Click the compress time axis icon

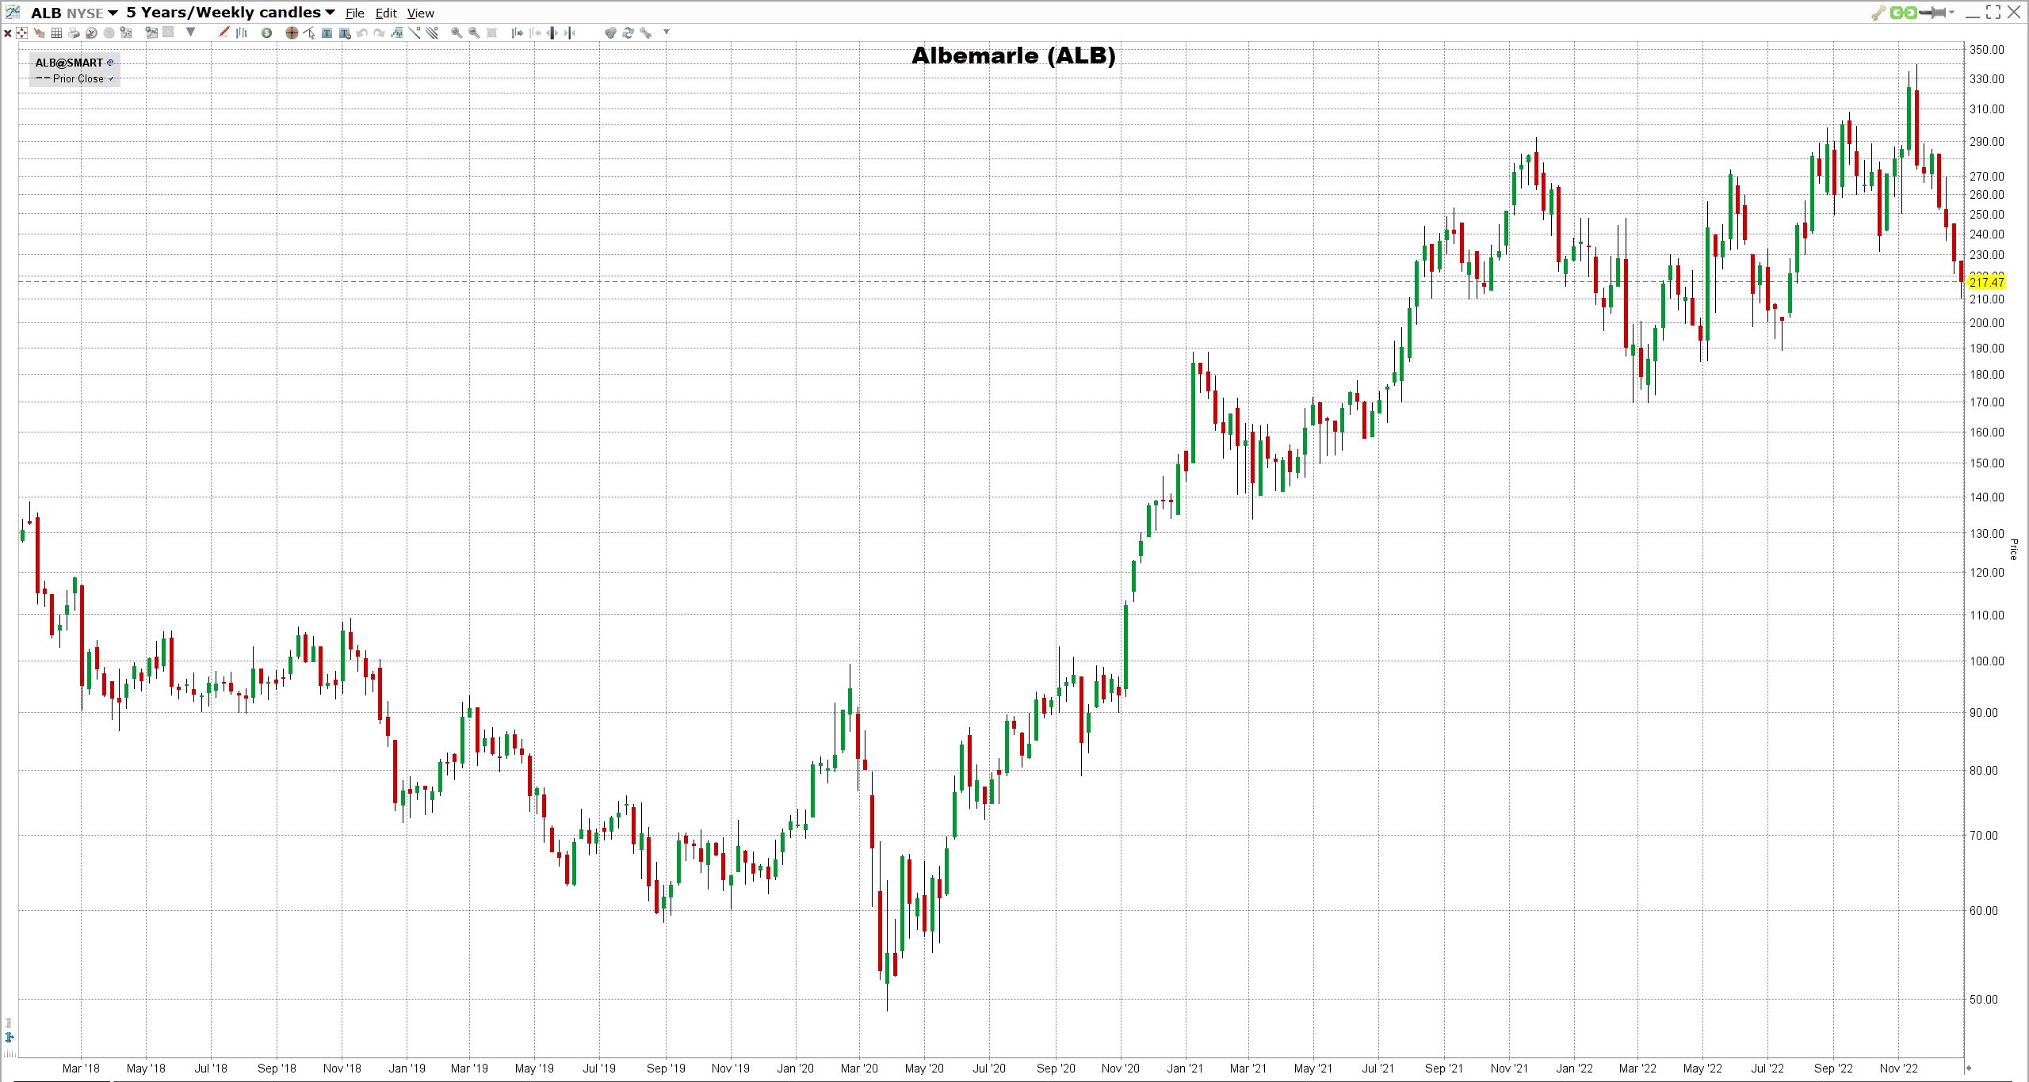pyautogui.click(x=570, y=32)
